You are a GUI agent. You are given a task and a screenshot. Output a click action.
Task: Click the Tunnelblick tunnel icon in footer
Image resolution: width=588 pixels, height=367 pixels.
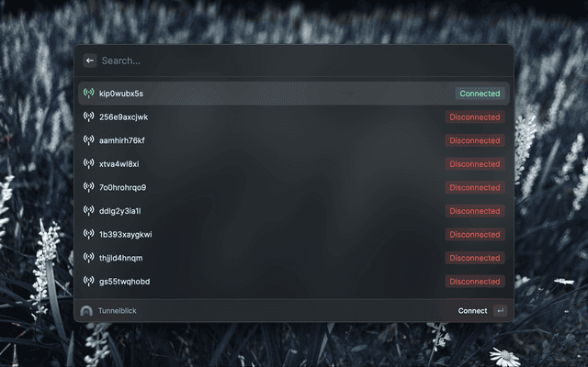pos(86,310)
